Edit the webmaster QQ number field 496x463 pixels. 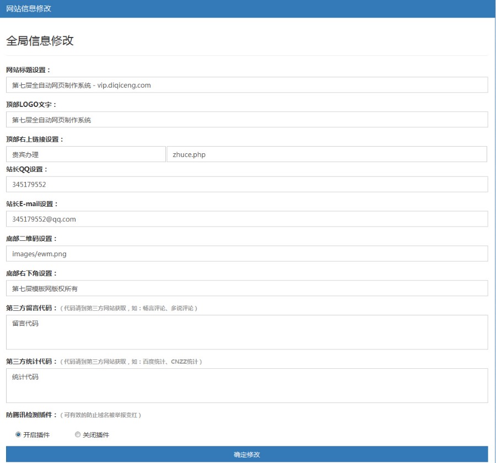point(247,184)
